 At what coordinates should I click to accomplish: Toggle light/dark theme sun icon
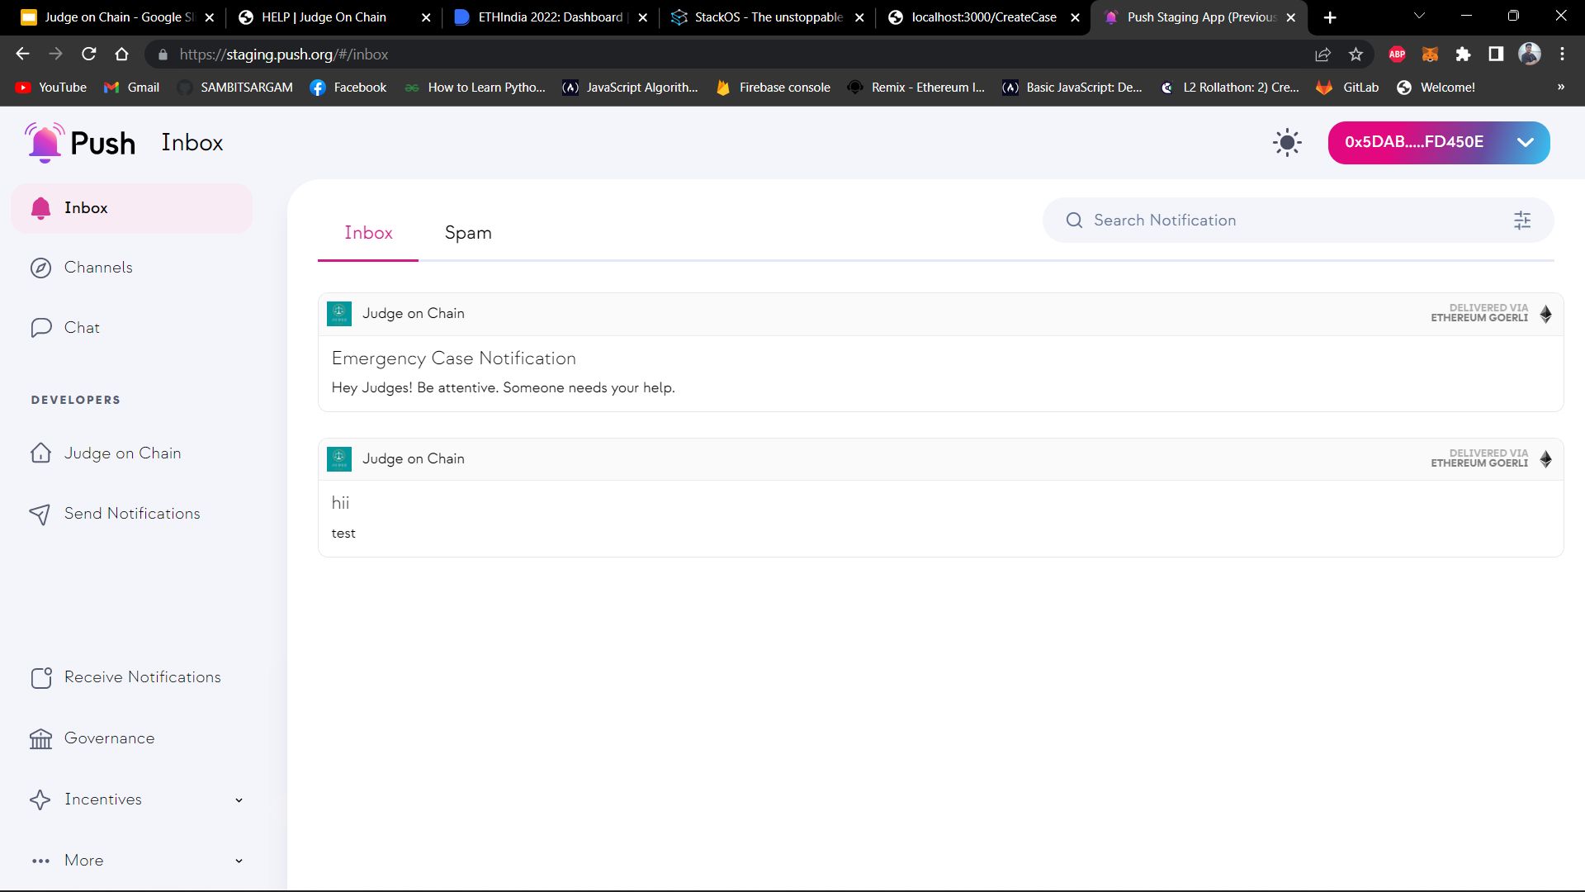pos(1287,142)
